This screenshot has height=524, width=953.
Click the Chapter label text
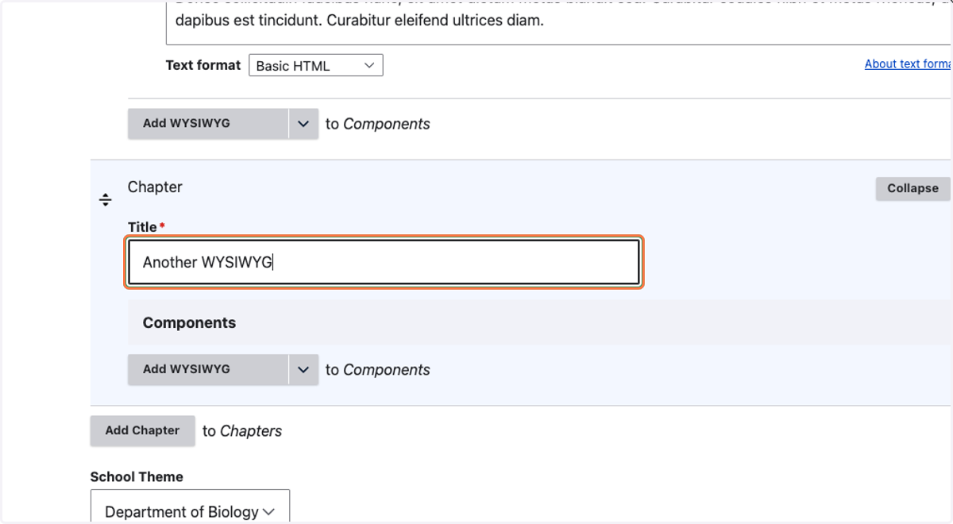[155, 187]
